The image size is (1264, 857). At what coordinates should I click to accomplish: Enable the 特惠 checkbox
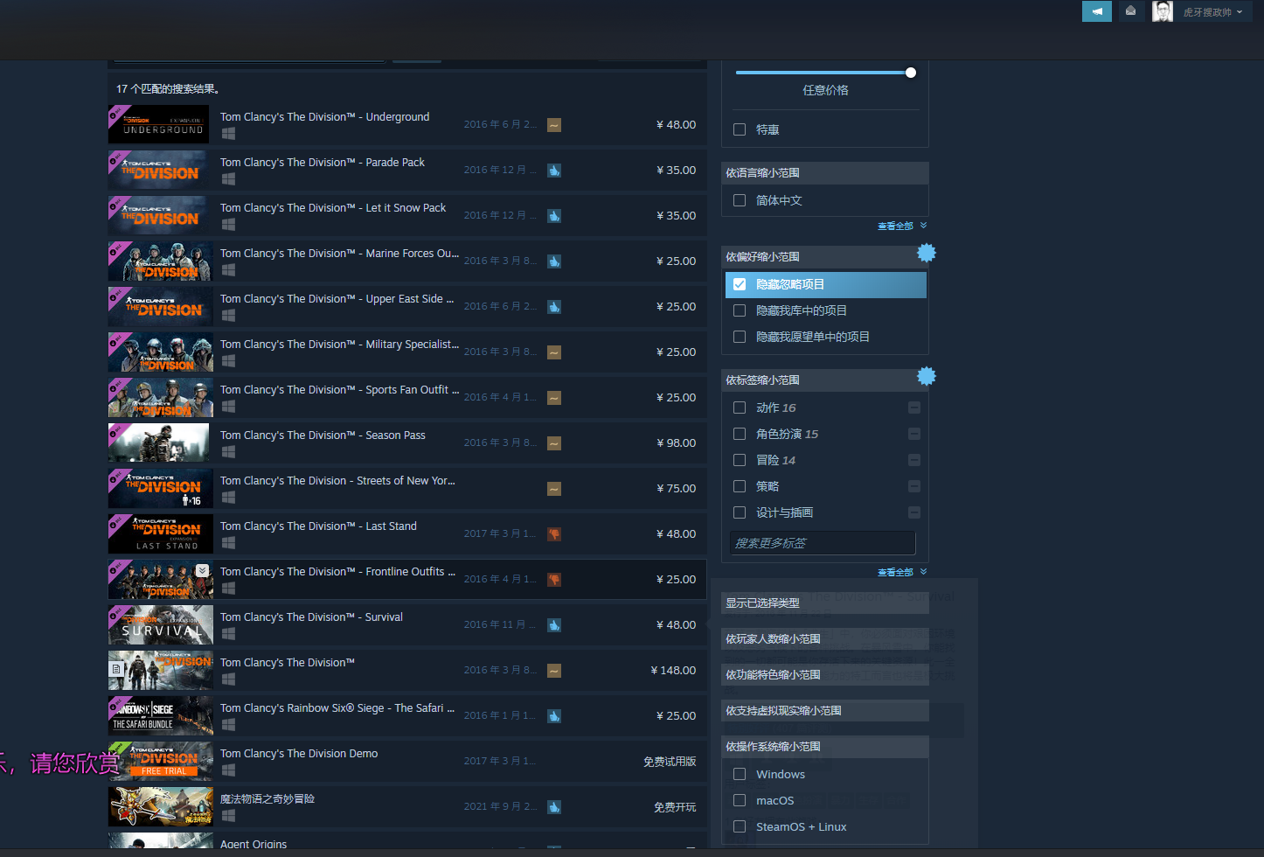[x=740, y=129]
